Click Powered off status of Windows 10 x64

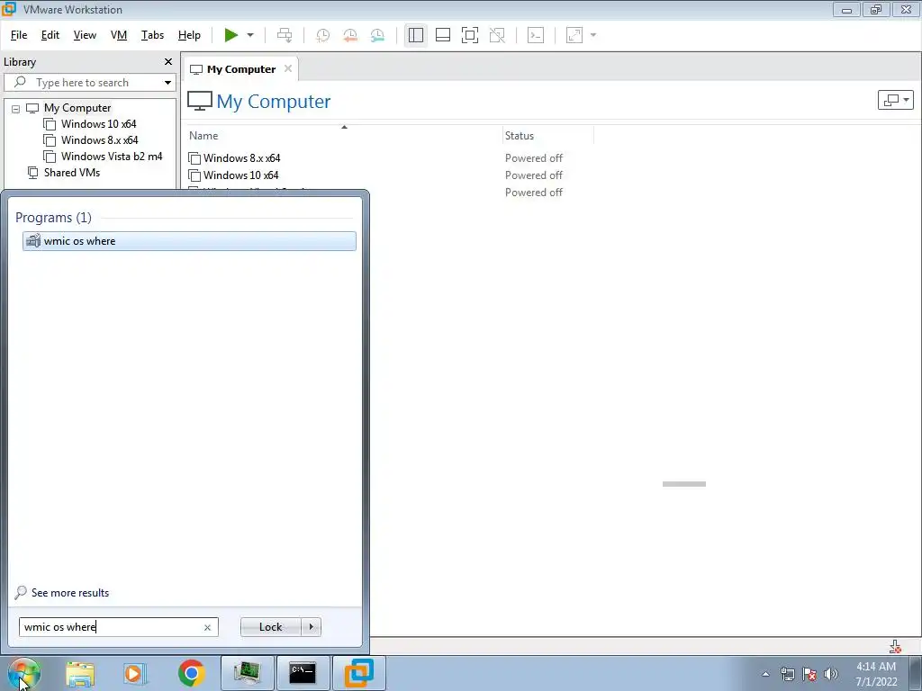(534, 175)
